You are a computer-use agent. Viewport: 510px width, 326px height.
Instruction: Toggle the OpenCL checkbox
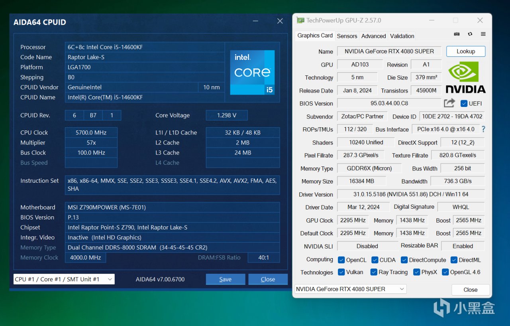[341, 260]
